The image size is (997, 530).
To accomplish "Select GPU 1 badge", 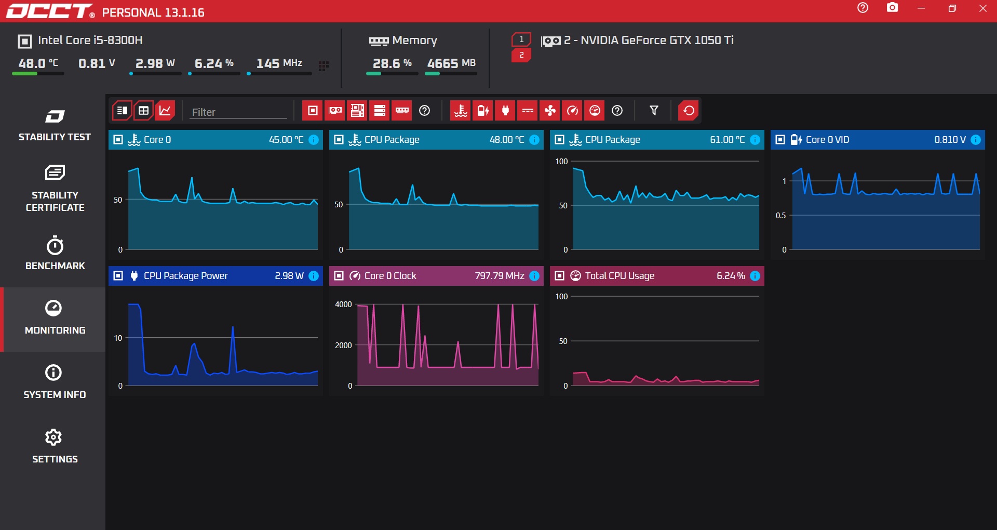I will [x=521, y=39].
